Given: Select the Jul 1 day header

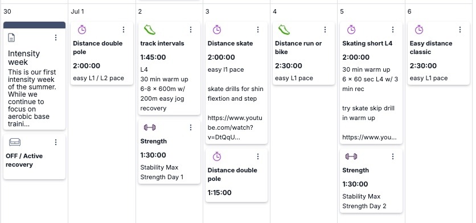Looking at the screenshot, I should (x=77, y=11).
